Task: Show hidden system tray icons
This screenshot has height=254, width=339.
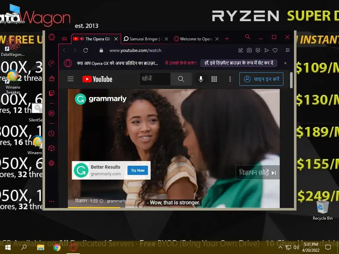Action: [x=280, y=247]
